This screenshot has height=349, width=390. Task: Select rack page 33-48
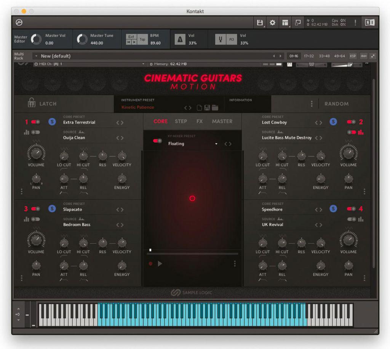[324, 56]
